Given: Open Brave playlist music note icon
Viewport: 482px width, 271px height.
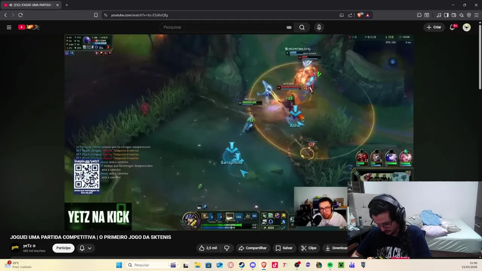Looking at the screenshot, I should coord(439,15).
